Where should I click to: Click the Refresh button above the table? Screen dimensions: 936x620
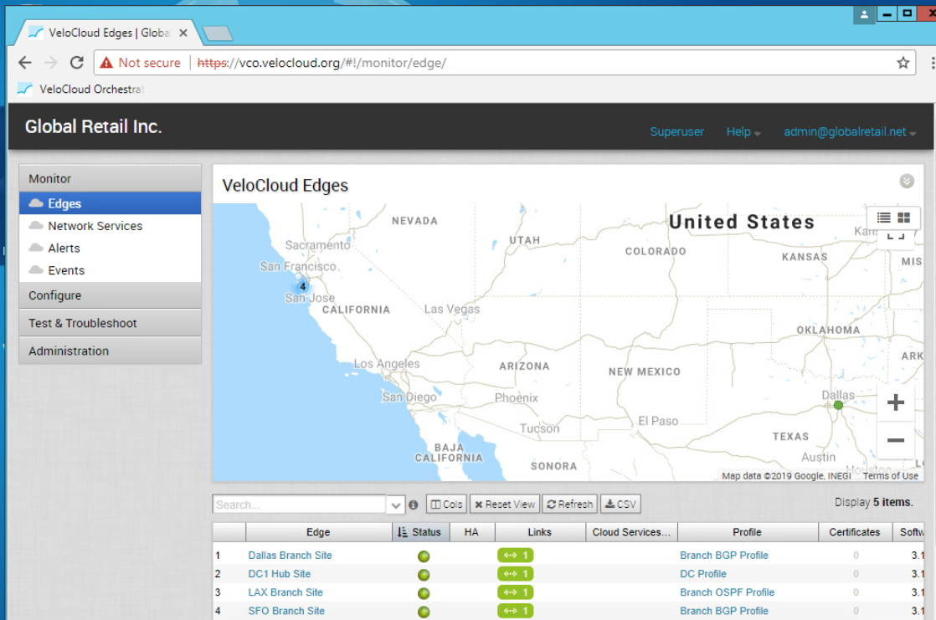click(x=568, y=505)
